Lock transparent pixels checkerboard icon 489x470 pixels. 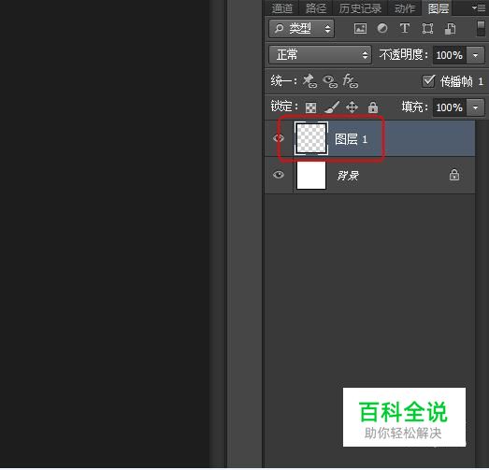[310, 107]
